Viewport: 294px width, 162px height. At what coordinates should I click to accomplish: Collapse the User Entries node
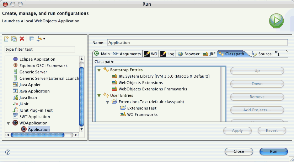(99, 96)
